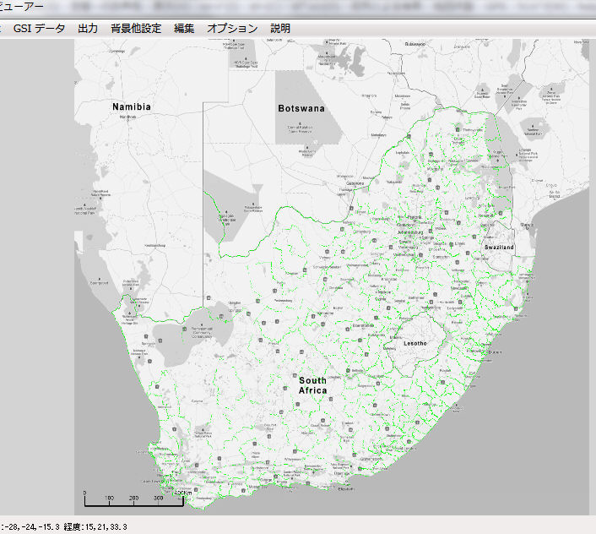Open the 背景他設定 menu
596x534 pixels.
(x=136, y=28)
